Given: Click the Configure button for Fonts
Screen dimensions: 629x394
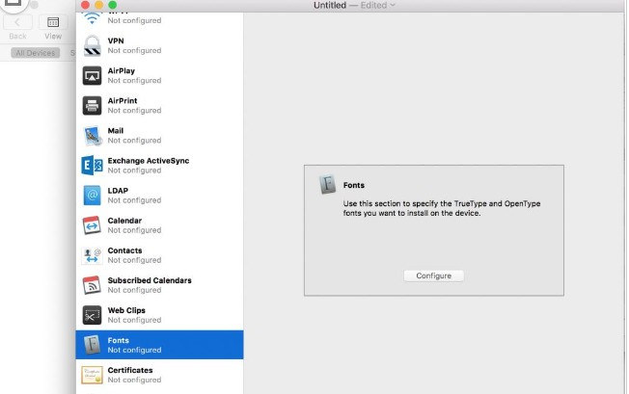Looking at the screenshot, I should [x=433, y=276].
